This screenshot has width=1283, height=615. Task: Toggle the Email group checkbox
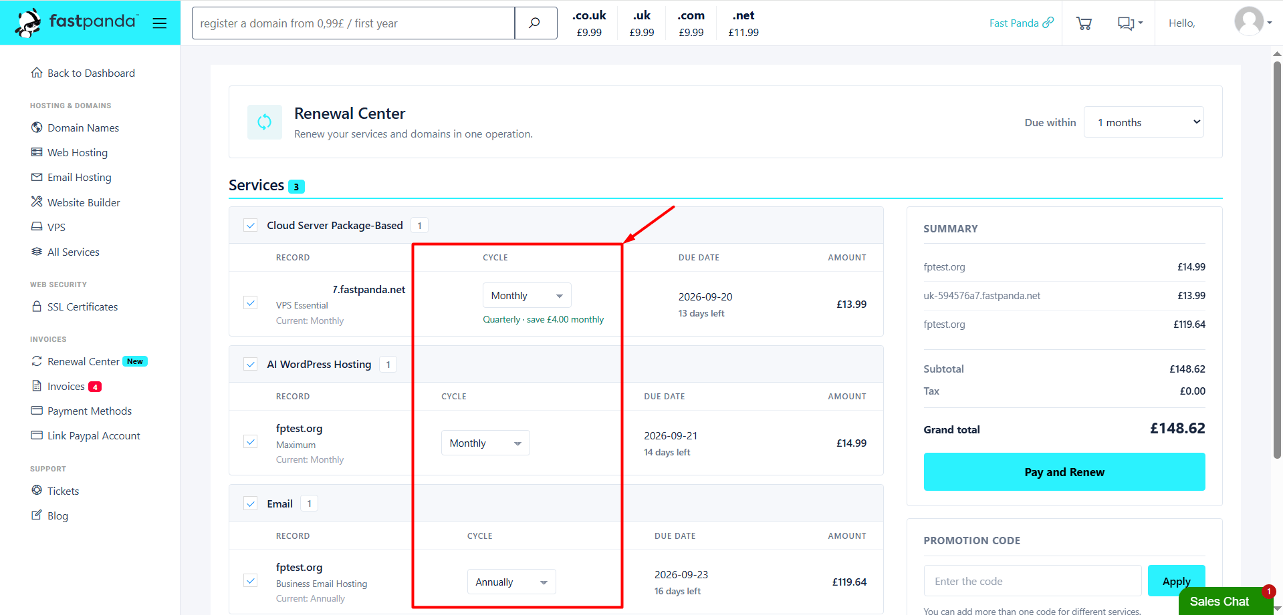point(251,503)
